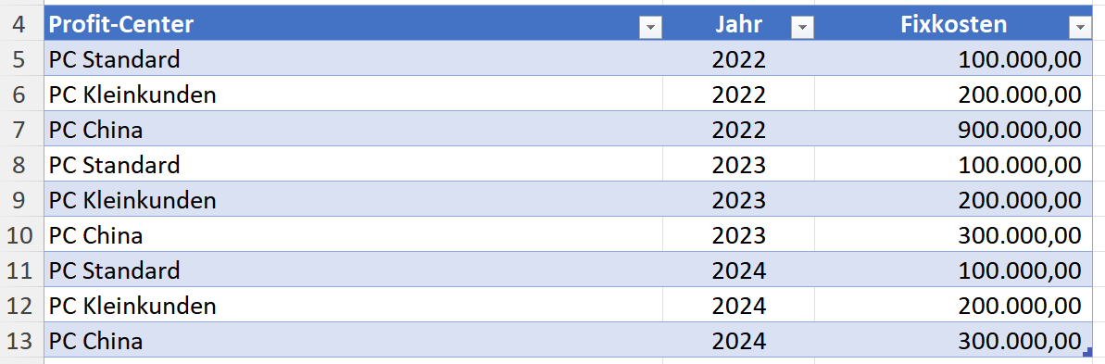Screen dimensions: 1105x364
Task: Click the table resize handle at bottom-right corner
Action: coord(1086,351)
